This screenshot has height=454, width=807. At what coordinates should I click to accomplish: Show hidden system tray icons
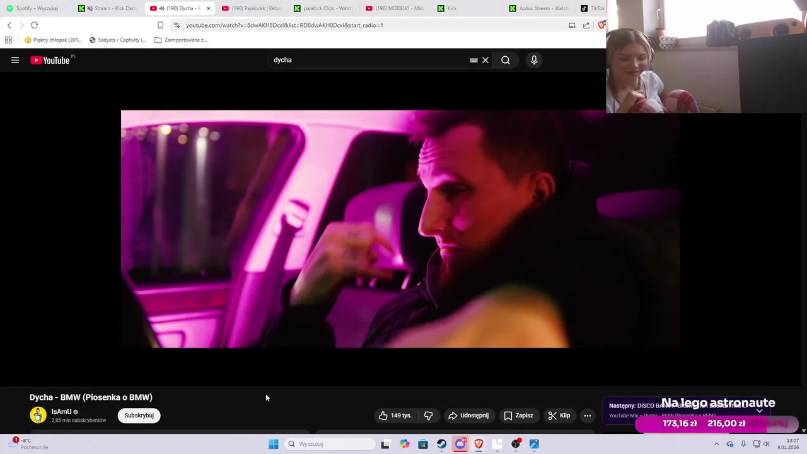click(716, 444)
